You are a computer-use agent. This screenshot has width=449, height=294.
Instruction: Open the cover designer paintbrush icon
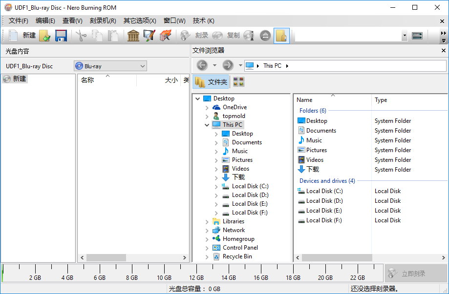(x=149, y=36)
